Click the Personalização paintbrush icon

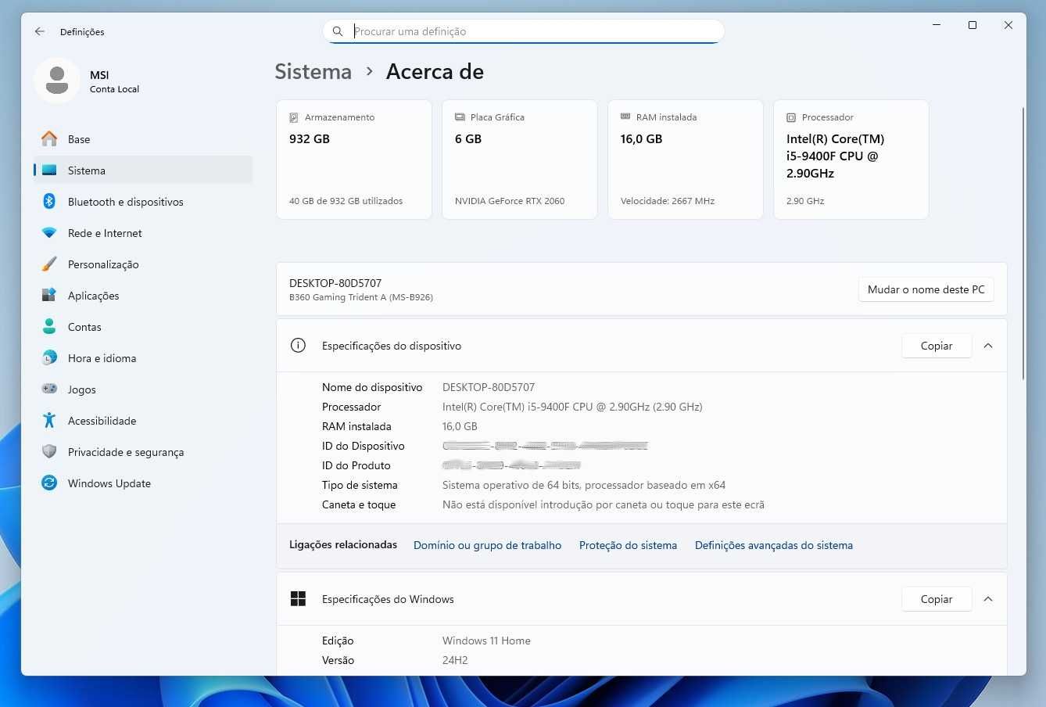pos(49,264)
